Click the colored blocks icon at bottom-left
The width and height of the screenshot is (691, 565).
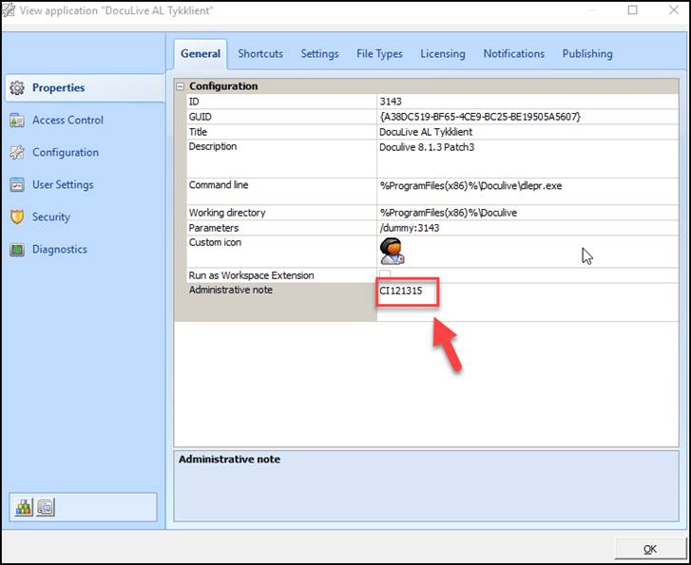pos(24,508)
